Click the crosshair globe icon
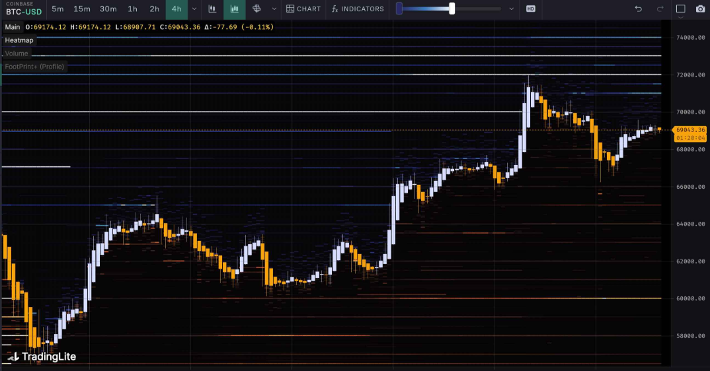Image resolution: width=710 pixels, height=371 pixels. pos(257,9)
